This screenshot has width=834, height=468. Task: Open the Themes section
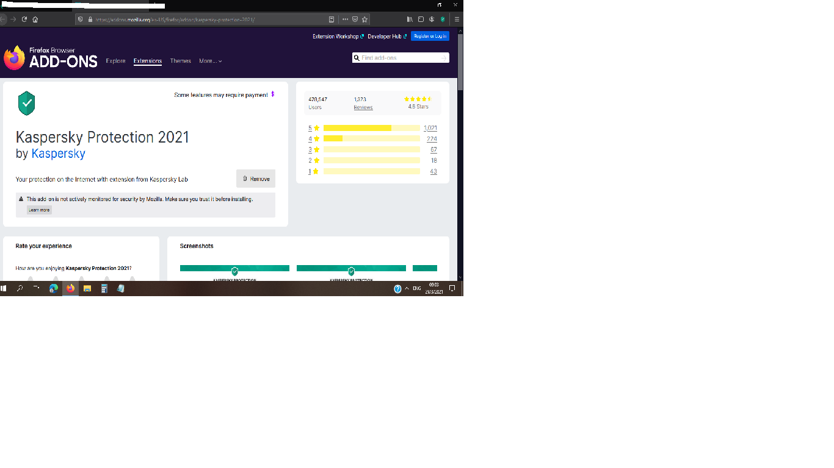click(181, 61)
